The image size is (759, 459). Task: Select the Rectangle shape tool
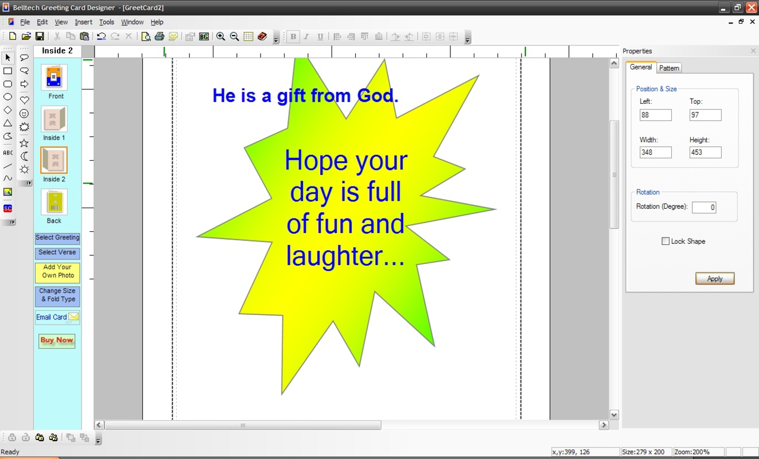tap(7, 71)
